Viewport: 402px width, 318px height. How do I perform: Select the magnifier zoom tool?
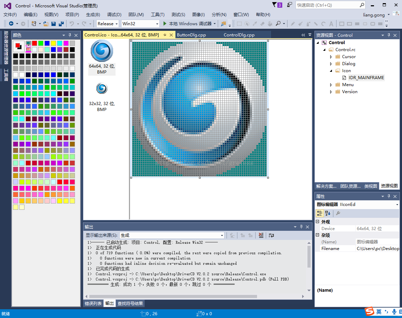[278, 23]
